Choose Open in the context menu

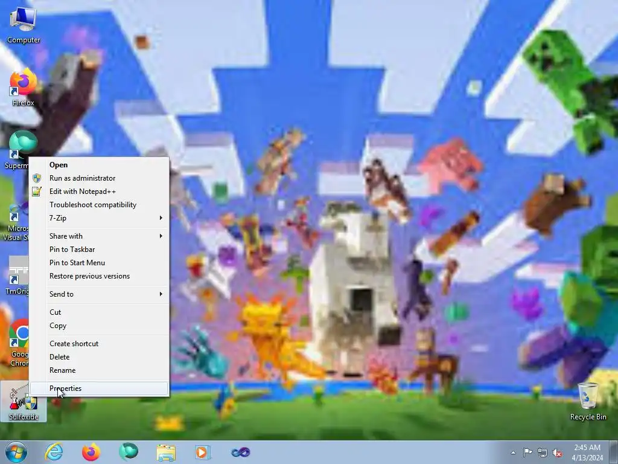pos(100,165)
